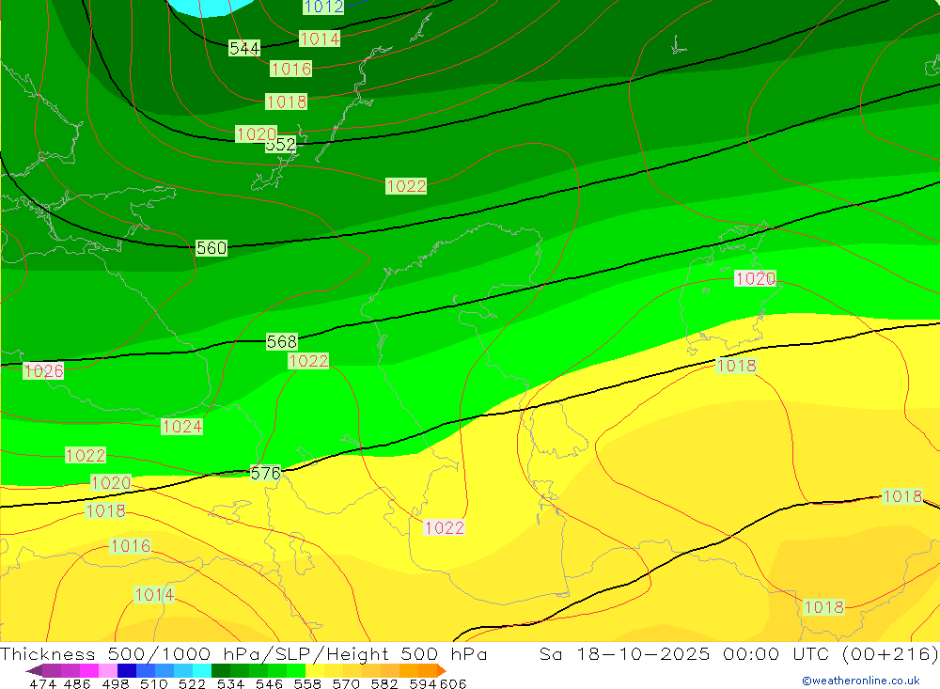Pick the bright yellow legend swatch

(x=315, y=670)
